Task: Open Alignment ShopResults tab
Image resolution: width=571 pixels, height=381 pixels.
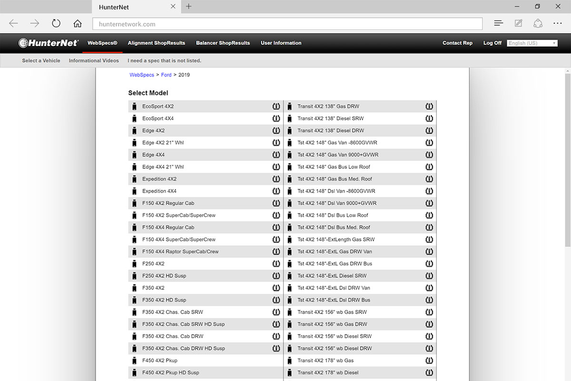Action: 157,43
